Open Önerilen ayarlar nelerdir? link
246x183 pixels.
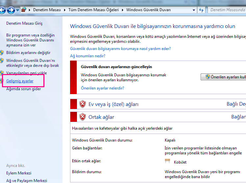click(103, 88)
